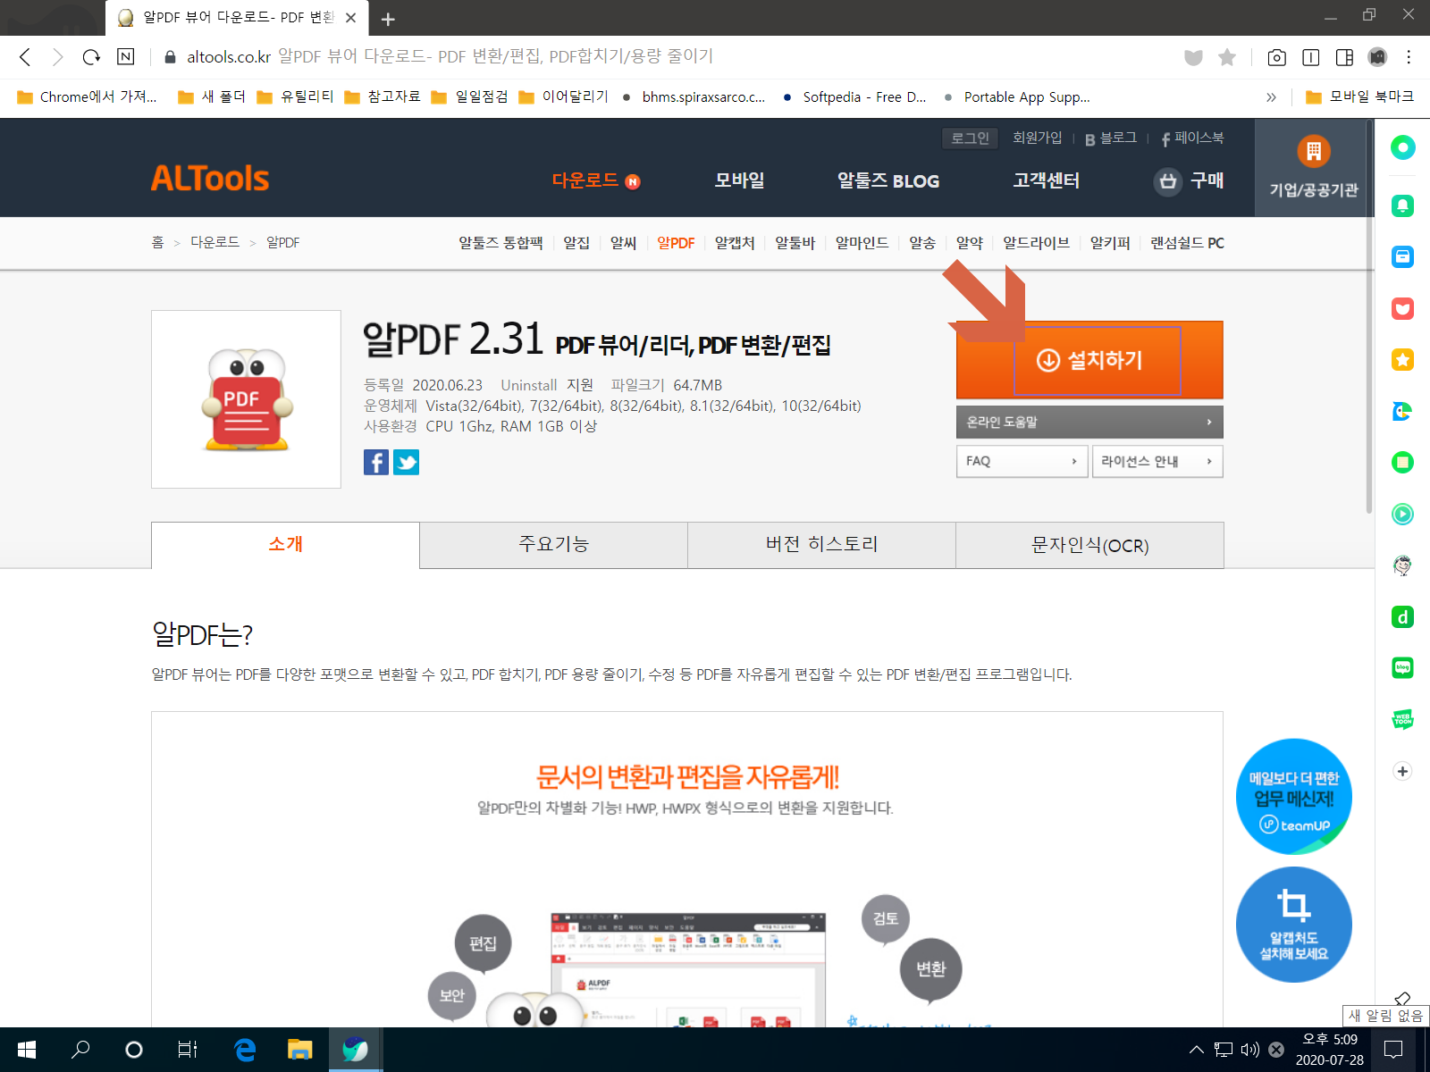Share on Twitter using the bird icon
The width and height of the screenshot is (1430, 1072).
point(406,462)
